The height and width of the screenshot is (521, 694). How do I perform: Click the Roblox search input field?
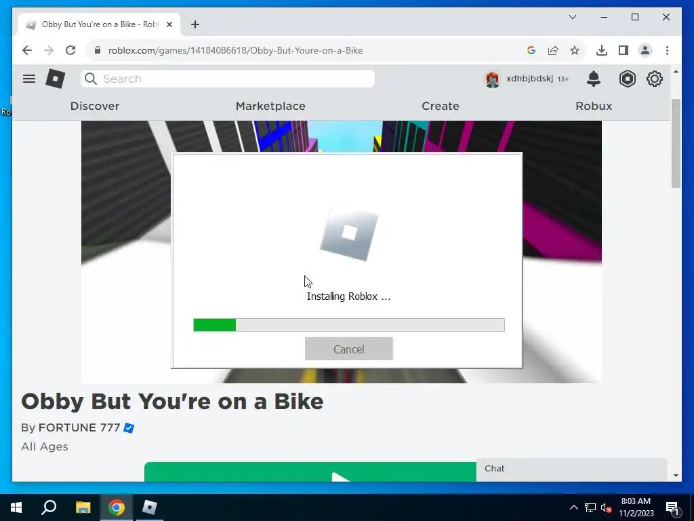coord(228,79)
